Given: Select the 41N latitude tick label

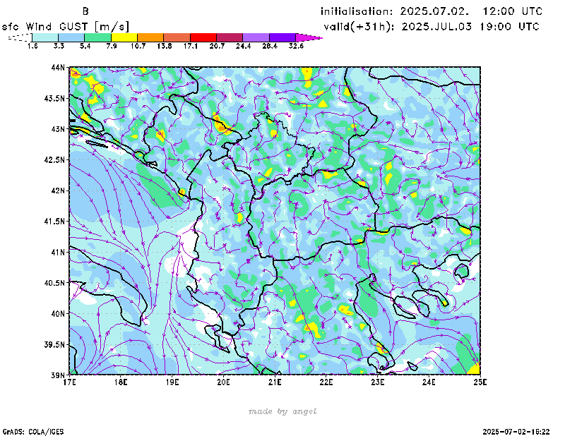Looking at the screenshot, I should 58,252.
